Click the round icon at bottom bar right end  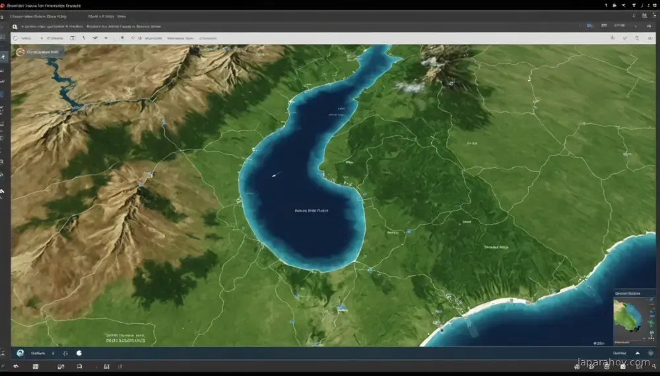651,354
